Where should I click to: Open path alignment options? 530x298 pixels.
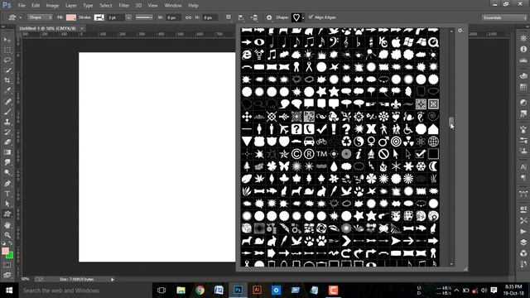[x=241, y=17]
